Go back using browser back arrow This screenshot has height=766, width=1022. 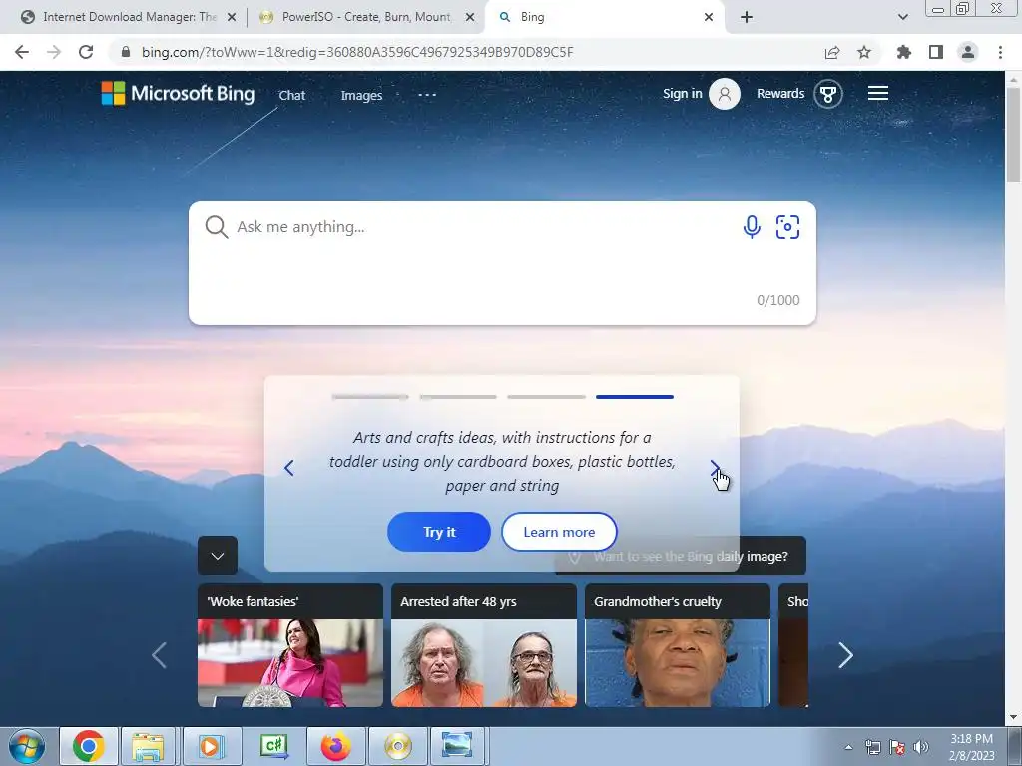tap(22, 52)
